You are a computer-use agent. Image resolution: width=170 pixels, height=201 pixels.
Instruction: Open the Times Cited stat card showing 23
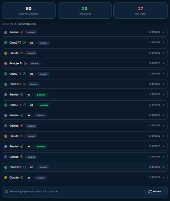pos(85,10)
